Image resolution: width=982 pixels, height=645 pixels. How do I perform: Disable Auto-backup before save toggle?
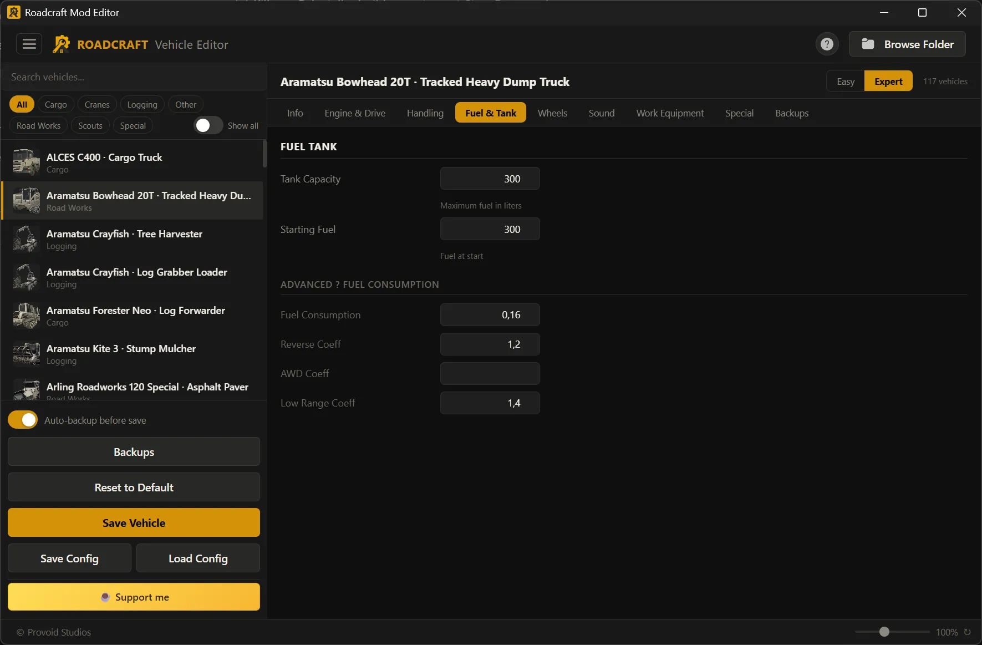tap(23, 420)
